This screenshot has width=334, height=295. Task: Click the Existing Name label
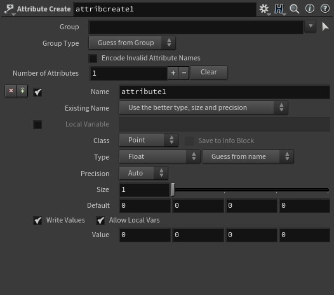click(87, 108)
